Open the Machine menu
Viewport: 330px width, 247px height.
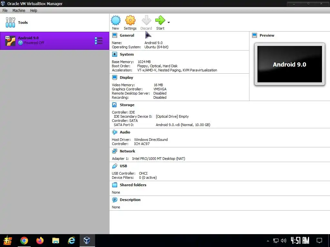(x=19, y=11)
